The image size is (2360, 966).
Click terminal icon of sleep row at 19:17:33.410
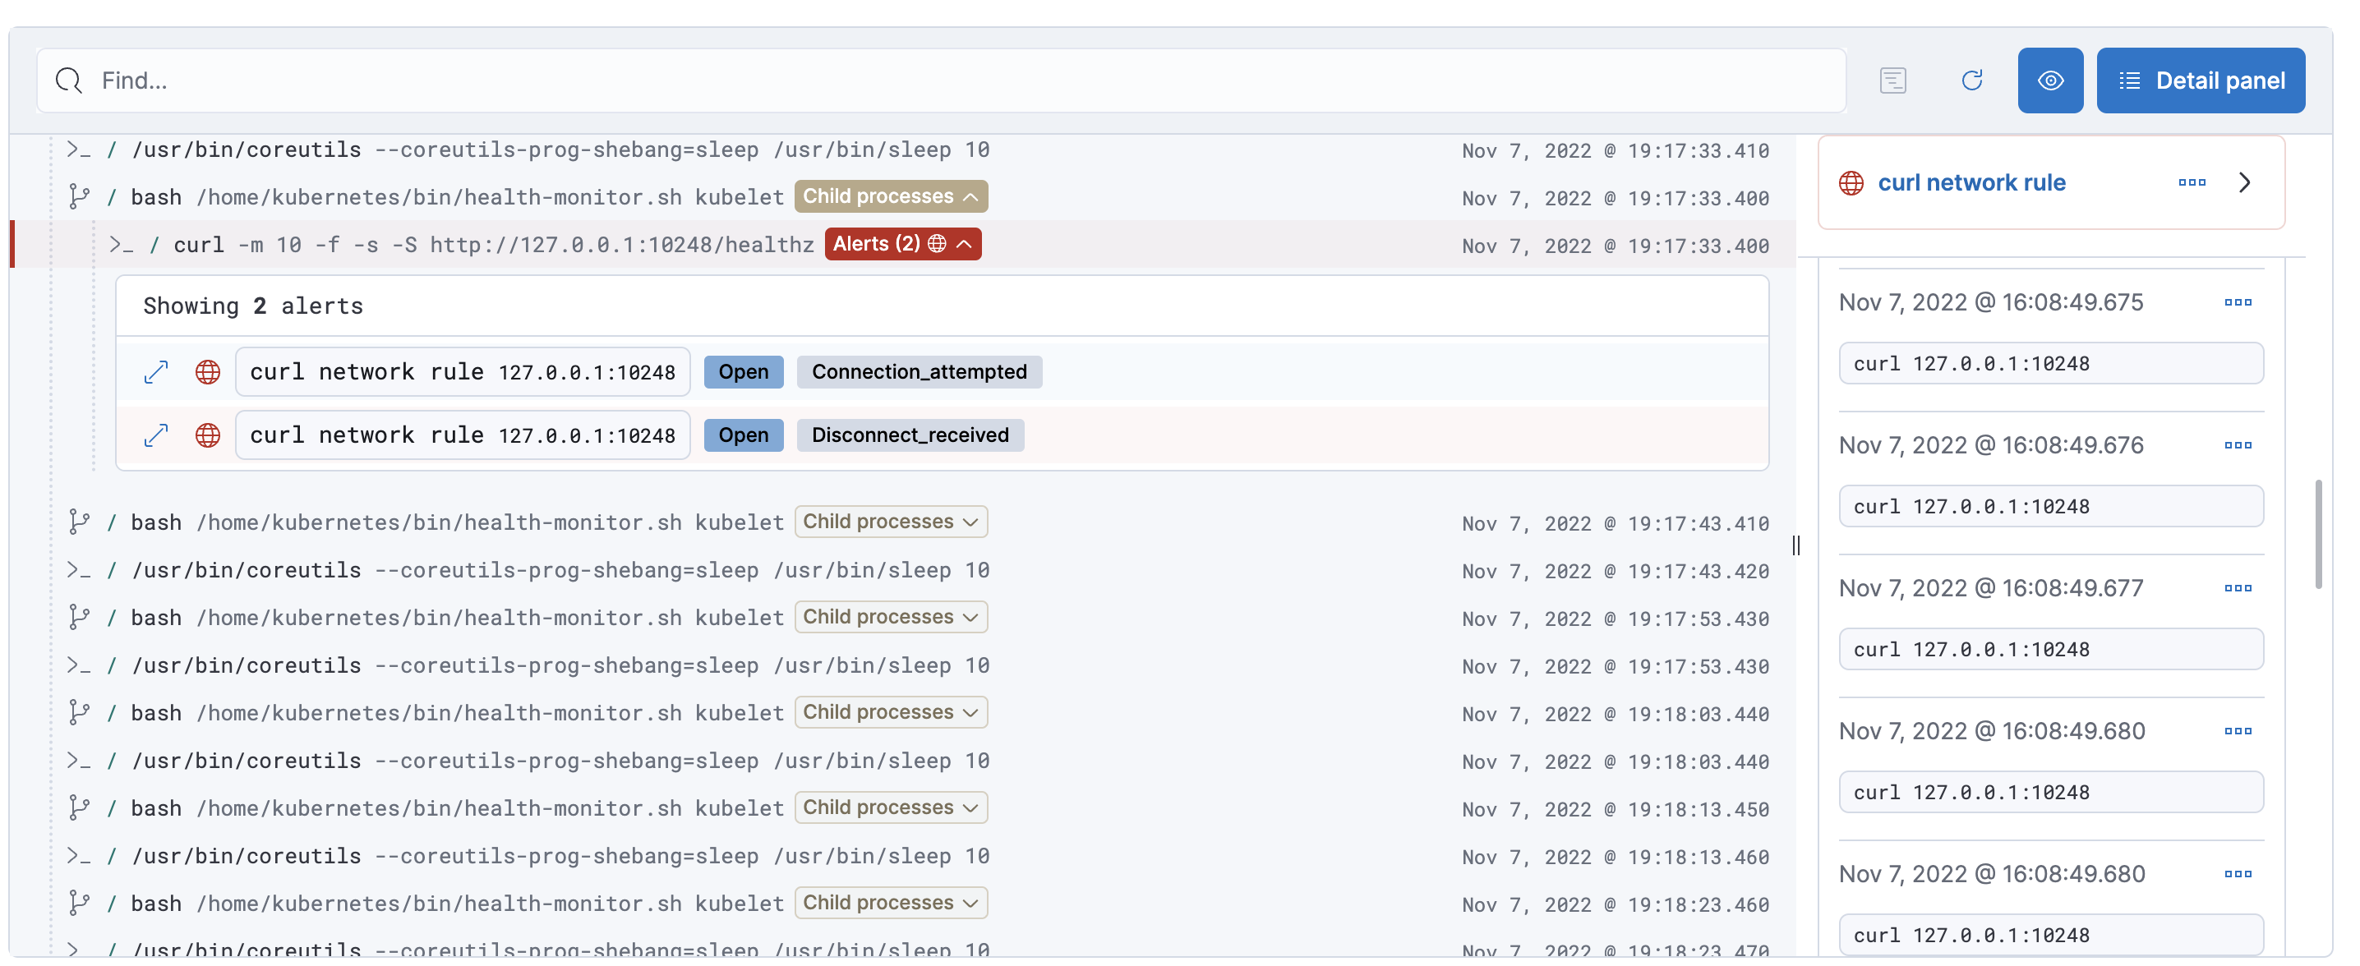point(79,149)
